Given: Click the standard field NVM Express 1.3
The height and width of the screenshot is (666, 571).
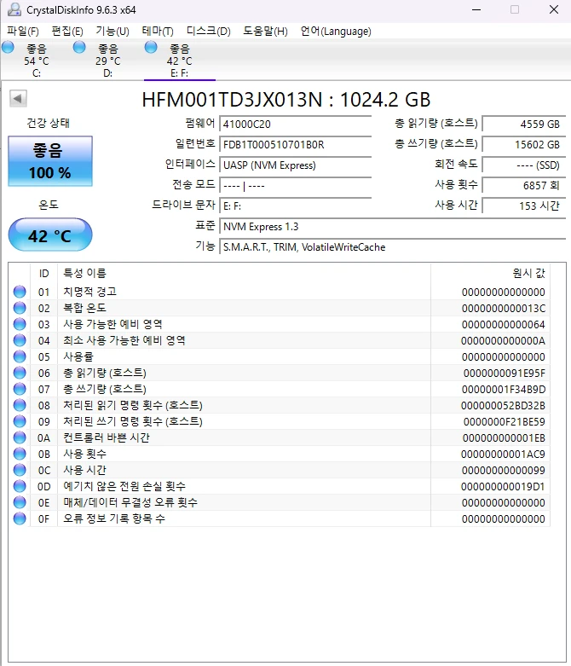Looking at the screenshot, I should [x=393, y=226].
